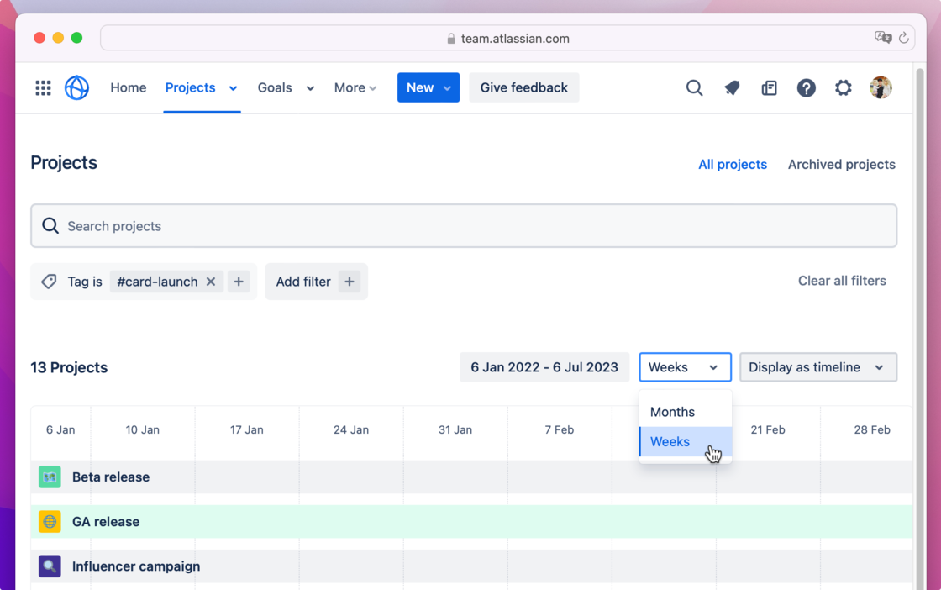Click the Influencer campaign project icon
The width and height of the screenshot is (941, 590).
(x=49, y=566)
